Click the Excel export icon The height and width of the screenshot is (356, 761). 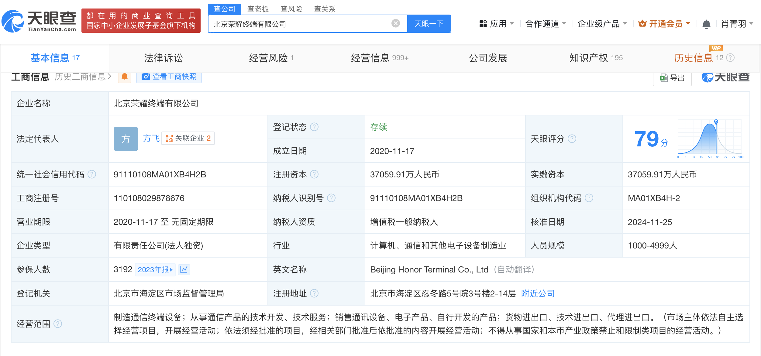coord(663,78)
